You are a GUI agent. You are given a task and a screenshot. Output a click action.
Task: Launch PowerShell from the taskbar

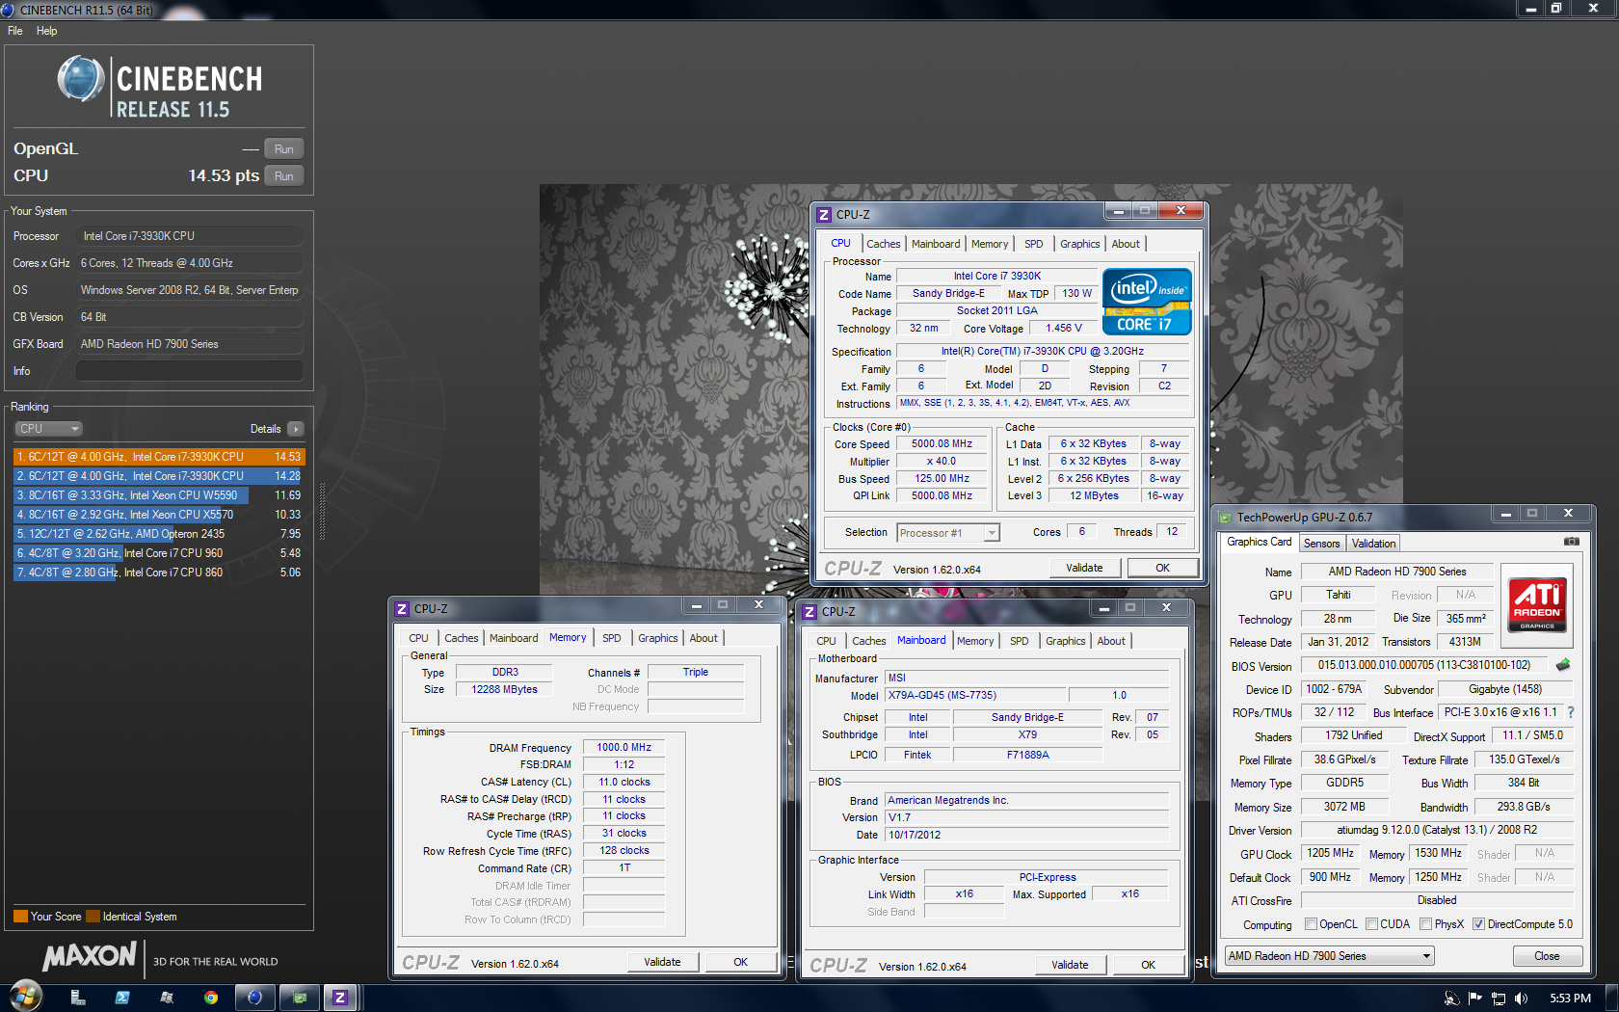click(122, 998)
